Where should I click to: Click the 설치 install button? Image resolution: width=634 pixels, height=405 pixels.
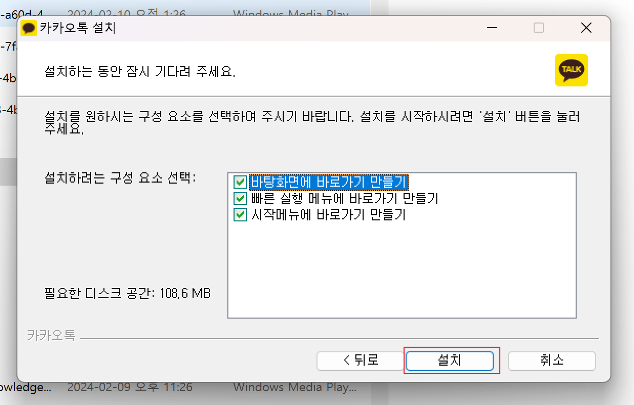click(449, 361)
